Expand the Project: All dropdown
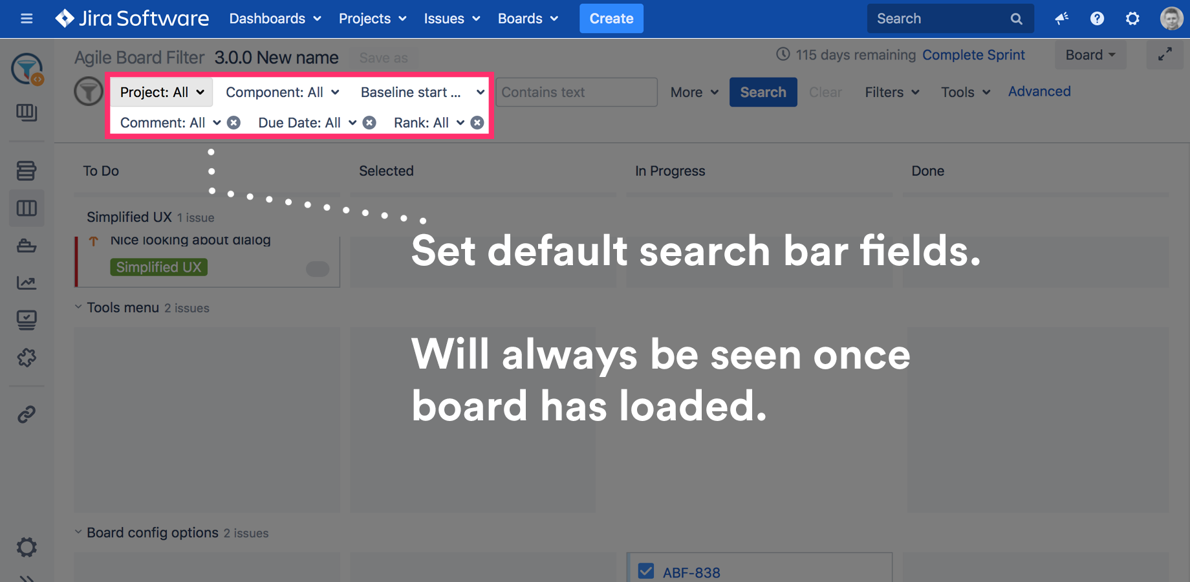This screenshot has height=582, width=1190. click(162, 92)
